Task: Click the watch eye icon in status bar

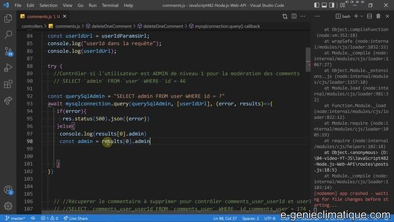Action: coord(33,218)
